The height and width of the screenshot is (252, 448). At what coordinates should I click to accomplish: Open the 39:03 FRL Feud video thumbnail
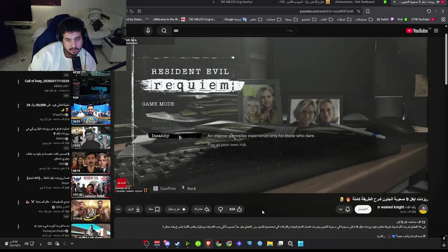91,113
